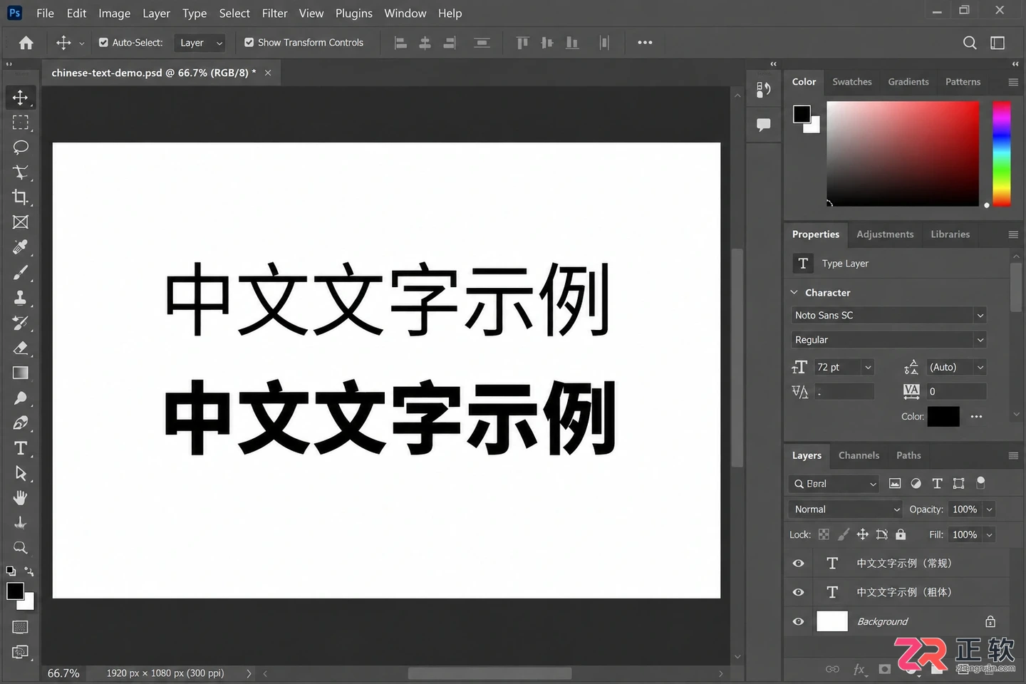Click the tracking value field showing 0
This screenshot has height=684, width=1026.
(957, 391)
